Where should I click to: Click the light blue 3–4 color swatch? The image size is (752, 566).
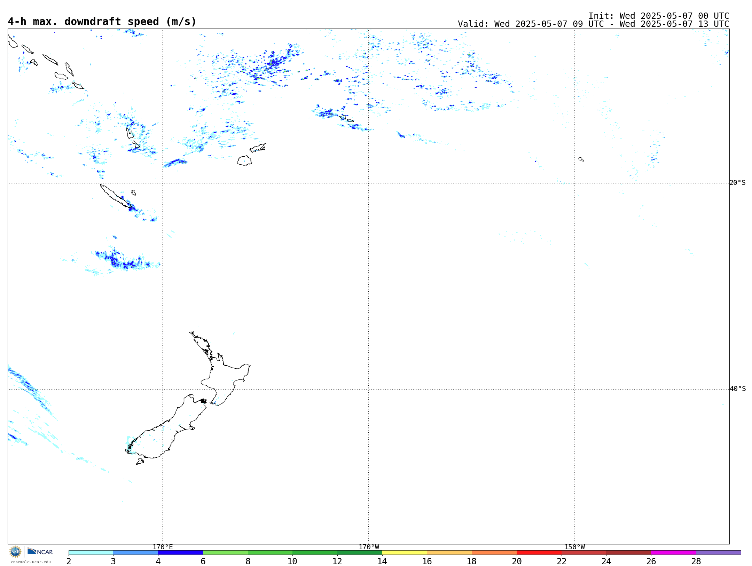135,553
